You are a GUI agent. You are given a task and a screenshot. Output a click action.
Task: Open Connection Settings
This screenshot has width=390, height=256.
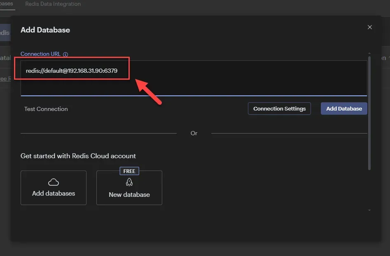point(279,108)
